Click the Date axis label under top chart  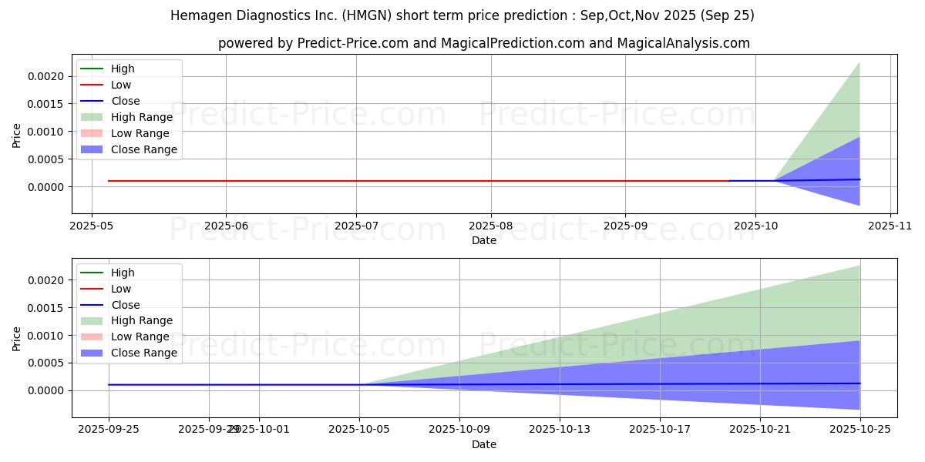coord(483,241)
